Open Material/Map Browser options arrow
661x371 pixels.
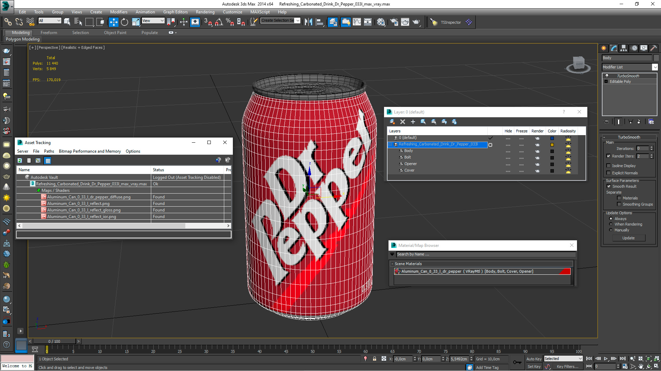click(392, 254)
